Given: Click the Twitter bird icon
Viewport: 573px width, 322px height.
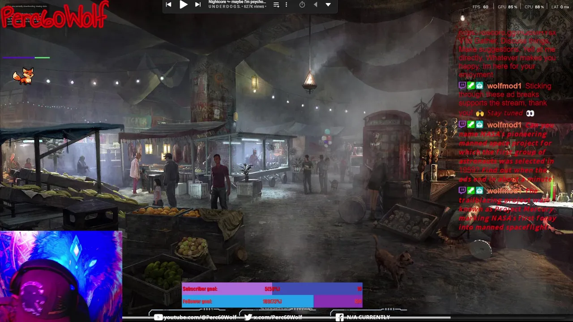Looking at the screenshot, I should [x=248, y=317].
